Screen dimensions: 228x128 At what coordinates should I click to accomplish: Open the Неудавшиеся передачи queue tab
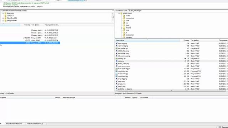(x=14, y=124)
